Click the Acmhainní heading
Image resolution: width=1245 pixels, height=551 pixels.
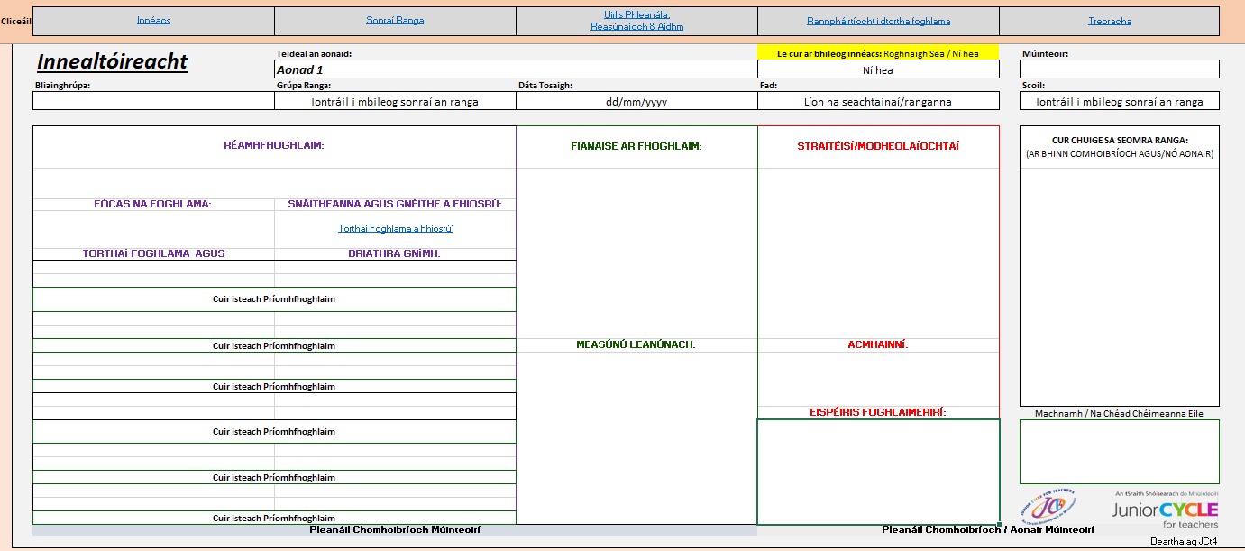click(878, 344)
